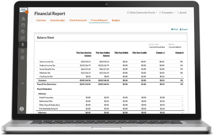Open the People icon in sidebar
213x135 pixels.
pos(23,19)
